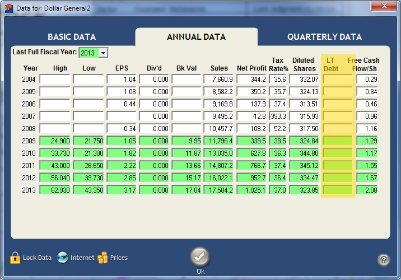Click the LT Debt column header
401x280 pixels.
[x=331, y=64]
